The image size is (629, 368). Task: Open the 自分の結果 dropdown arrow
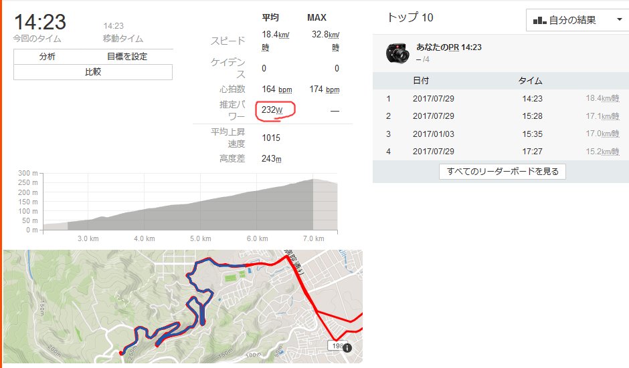pyautogui.click(x=620, y=19)
